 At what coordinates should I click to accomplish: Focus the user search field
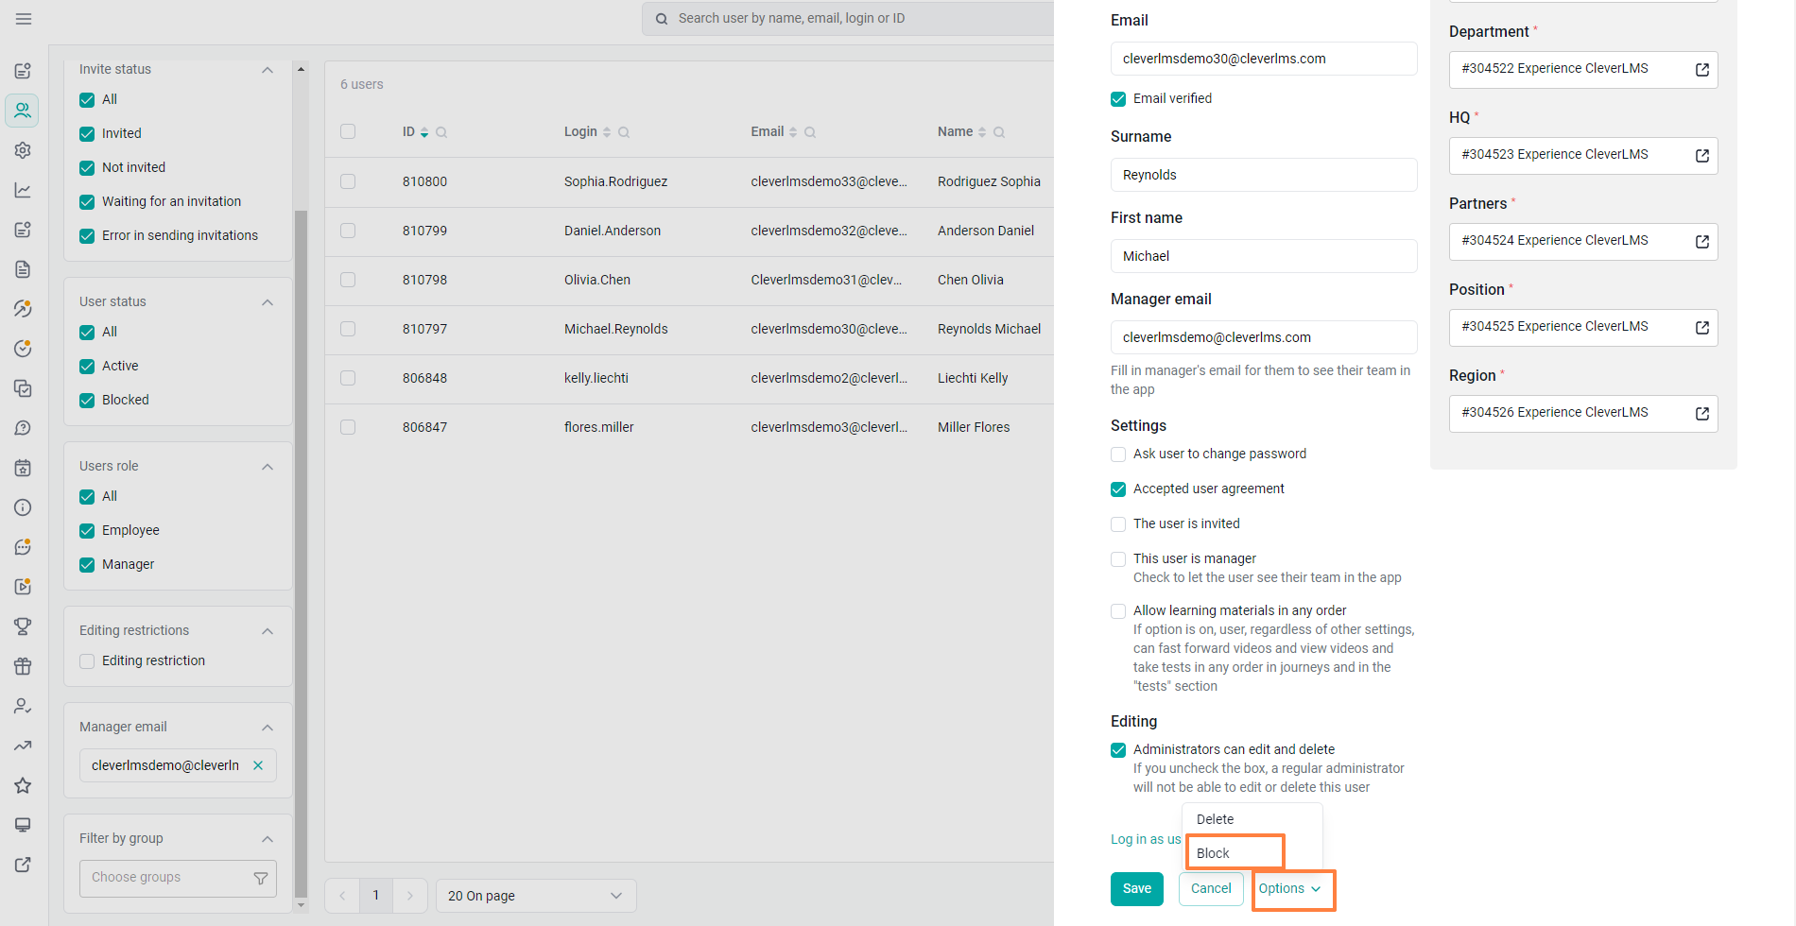coord(848,18)
